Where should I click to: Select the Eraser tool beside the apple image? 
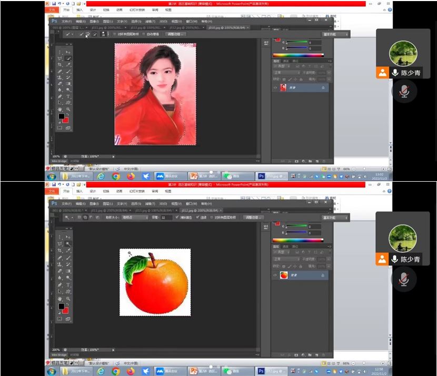coord(59,271)
